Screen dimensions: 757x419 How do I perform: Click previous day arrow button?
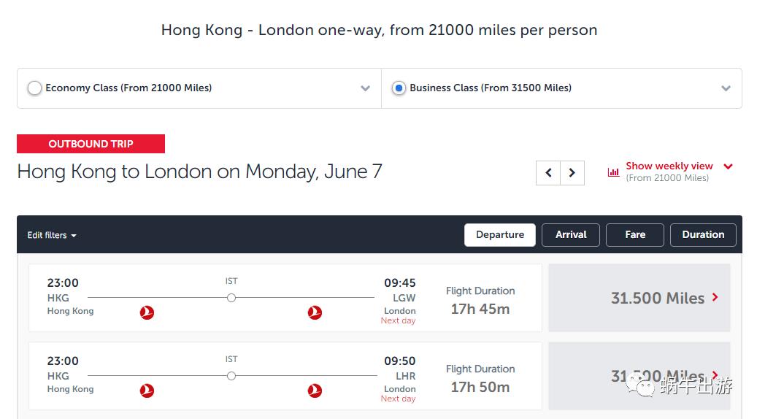click(548, 173)
